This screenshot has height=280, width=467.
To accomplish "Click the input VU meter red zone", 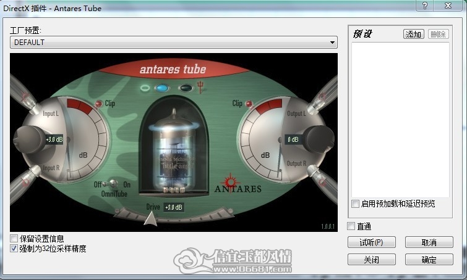I will 79,106.
